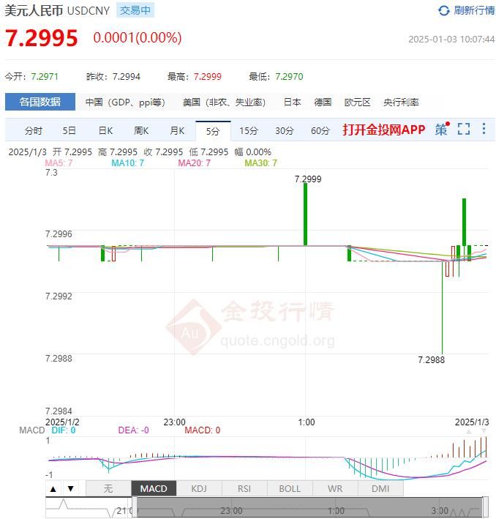Viewport: 496px width, 519px height.
Task: Click the small up arrow above MACD chart
Action: pos(469,432)
